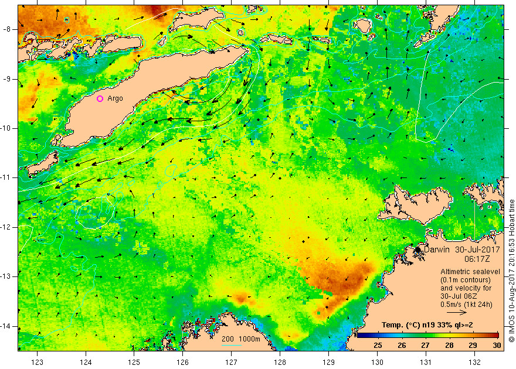Click the 30 value on temperature scale
Viewport: 516px width, 369px height.
[x=497, y=345]
